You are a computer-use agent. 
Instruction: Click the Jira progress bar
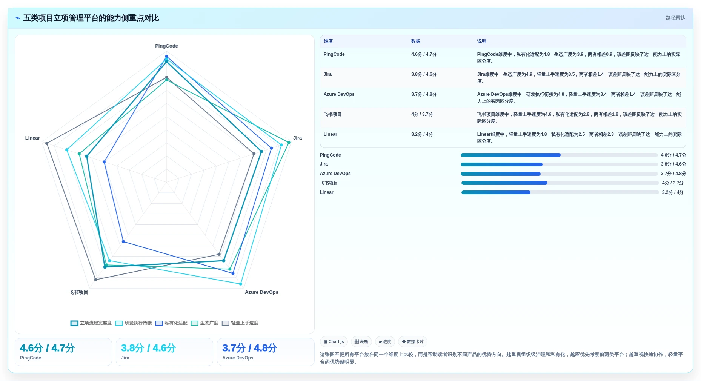[559, 164]
